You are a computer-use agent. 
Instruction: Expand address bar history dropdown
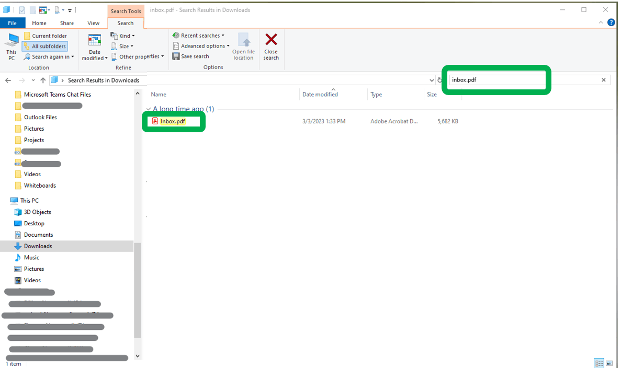pyautogui.click(x=432, y=80)
